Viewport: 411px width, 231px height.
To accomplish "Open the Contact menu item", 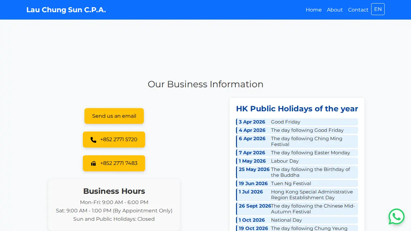I will click(358, 10).
